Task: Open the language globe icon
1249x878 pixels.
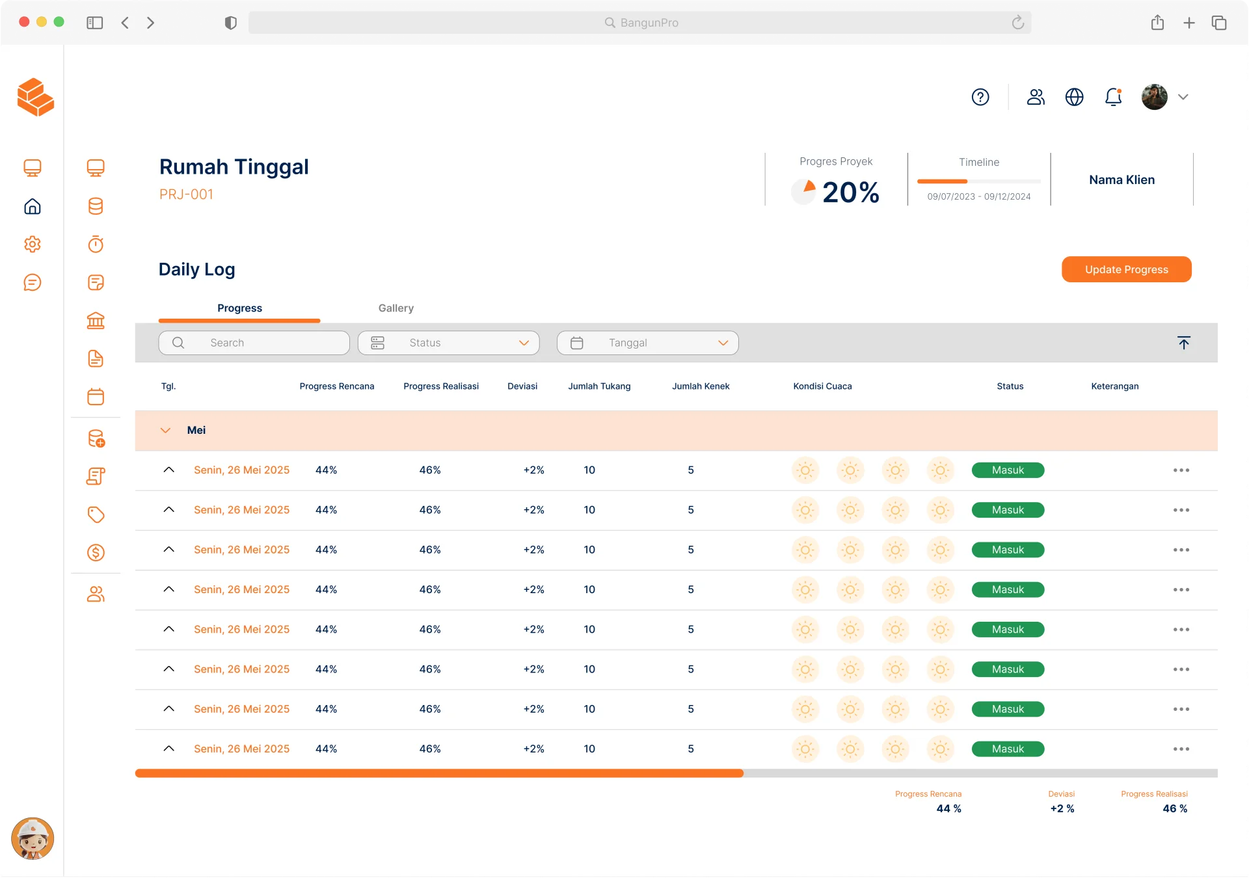Action: pos(1074,97)
